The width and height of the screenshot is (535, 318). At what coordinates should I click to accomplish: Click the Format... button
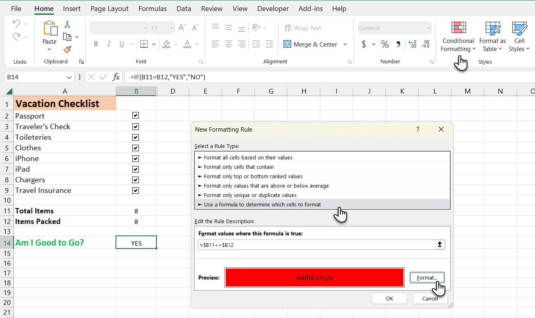(427, 278)
